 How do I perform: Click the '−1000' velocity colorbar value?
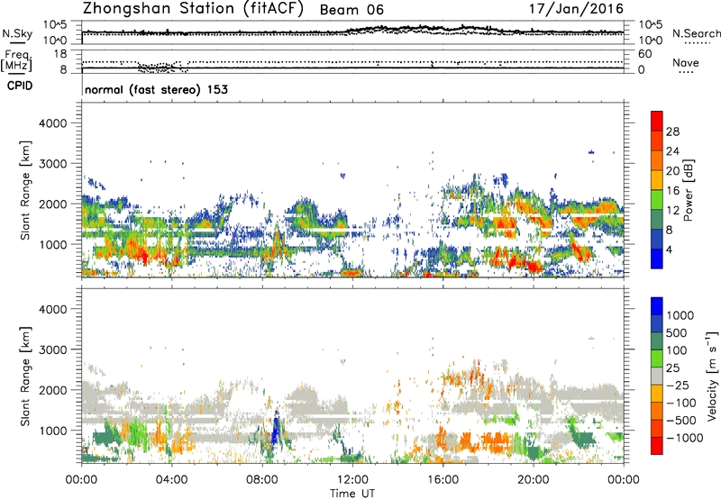[684, 438]
